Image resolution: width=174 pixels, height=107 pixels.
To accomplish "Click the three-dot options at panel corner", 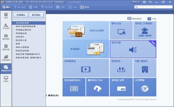I will pyautogui.click(x=171, y=13).
